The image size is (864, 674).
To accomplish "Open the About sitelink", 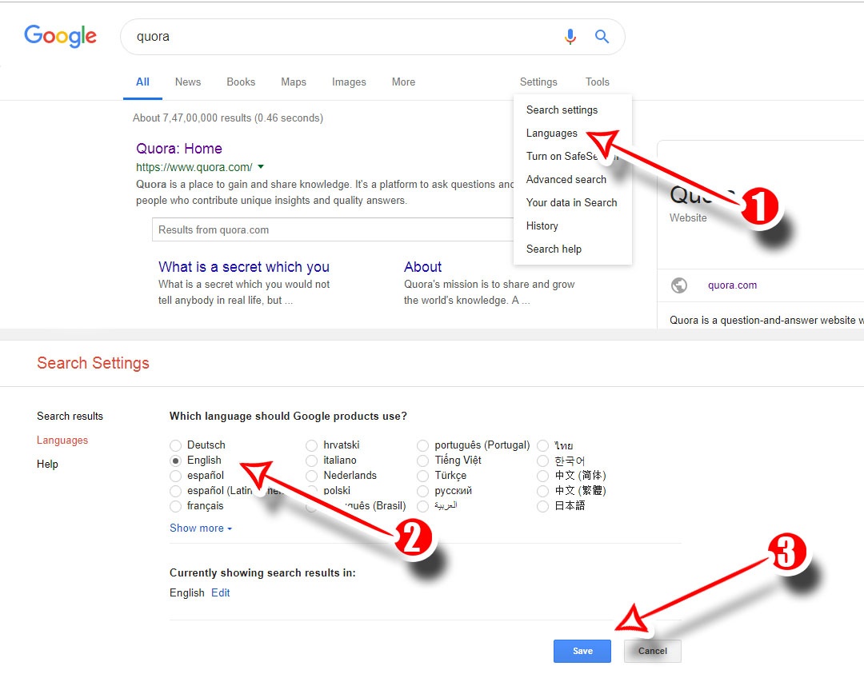I will (x=422, y=267).
